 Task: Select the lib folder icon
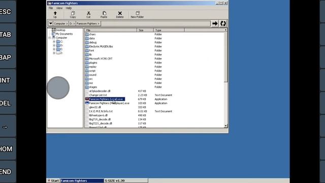(87, 54)
